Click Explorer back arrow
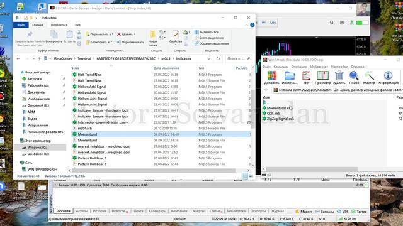 (x=18, y=58)
